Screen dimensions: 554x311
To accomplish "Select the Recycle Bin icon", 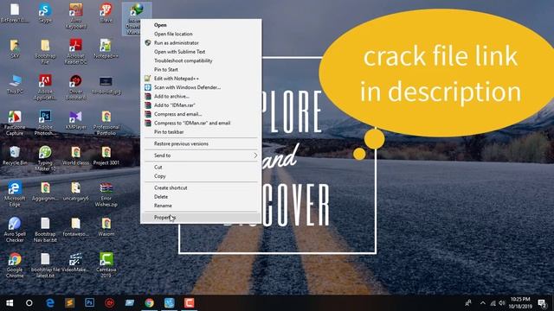I will pos(15,155).
